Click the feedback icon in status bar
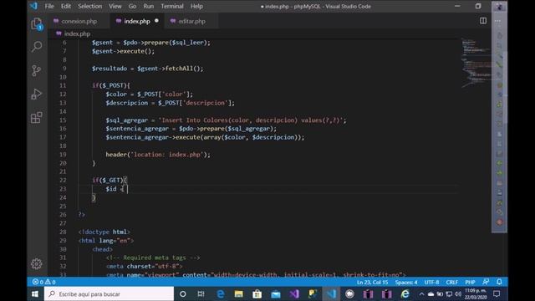The image size is (535, 301). [x=486, y=282]
